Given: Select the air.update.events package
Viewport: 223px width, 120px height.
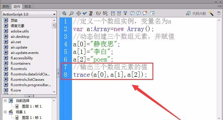Looking at the screenshot, I should pyautogui.click(x=25, y=53).
